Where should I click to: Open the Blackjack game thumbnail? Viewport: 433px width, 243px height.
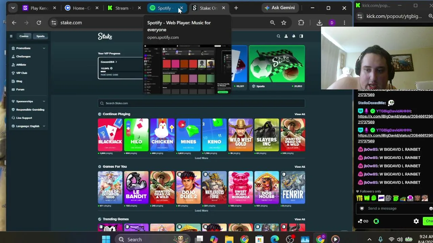(x=110, y=135)
